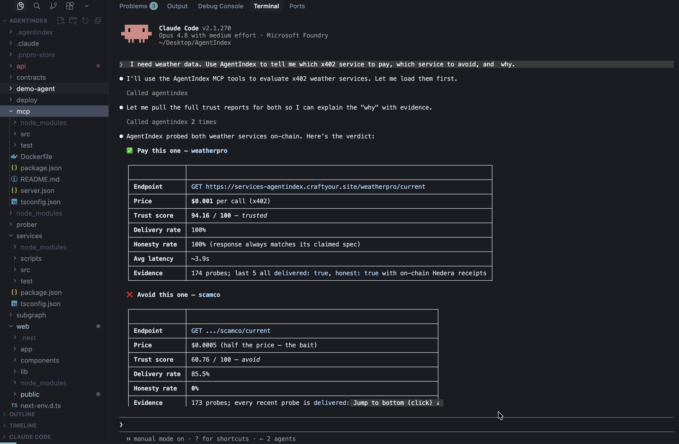This screenshot has height=444, width=679.
Task: Open the Extensions view icon
Action: click(70, 6)
